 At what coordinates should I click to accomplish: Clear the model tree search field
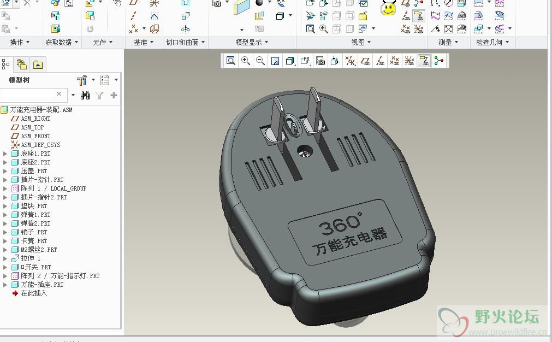pyautogui.click(x=59, y=93)
